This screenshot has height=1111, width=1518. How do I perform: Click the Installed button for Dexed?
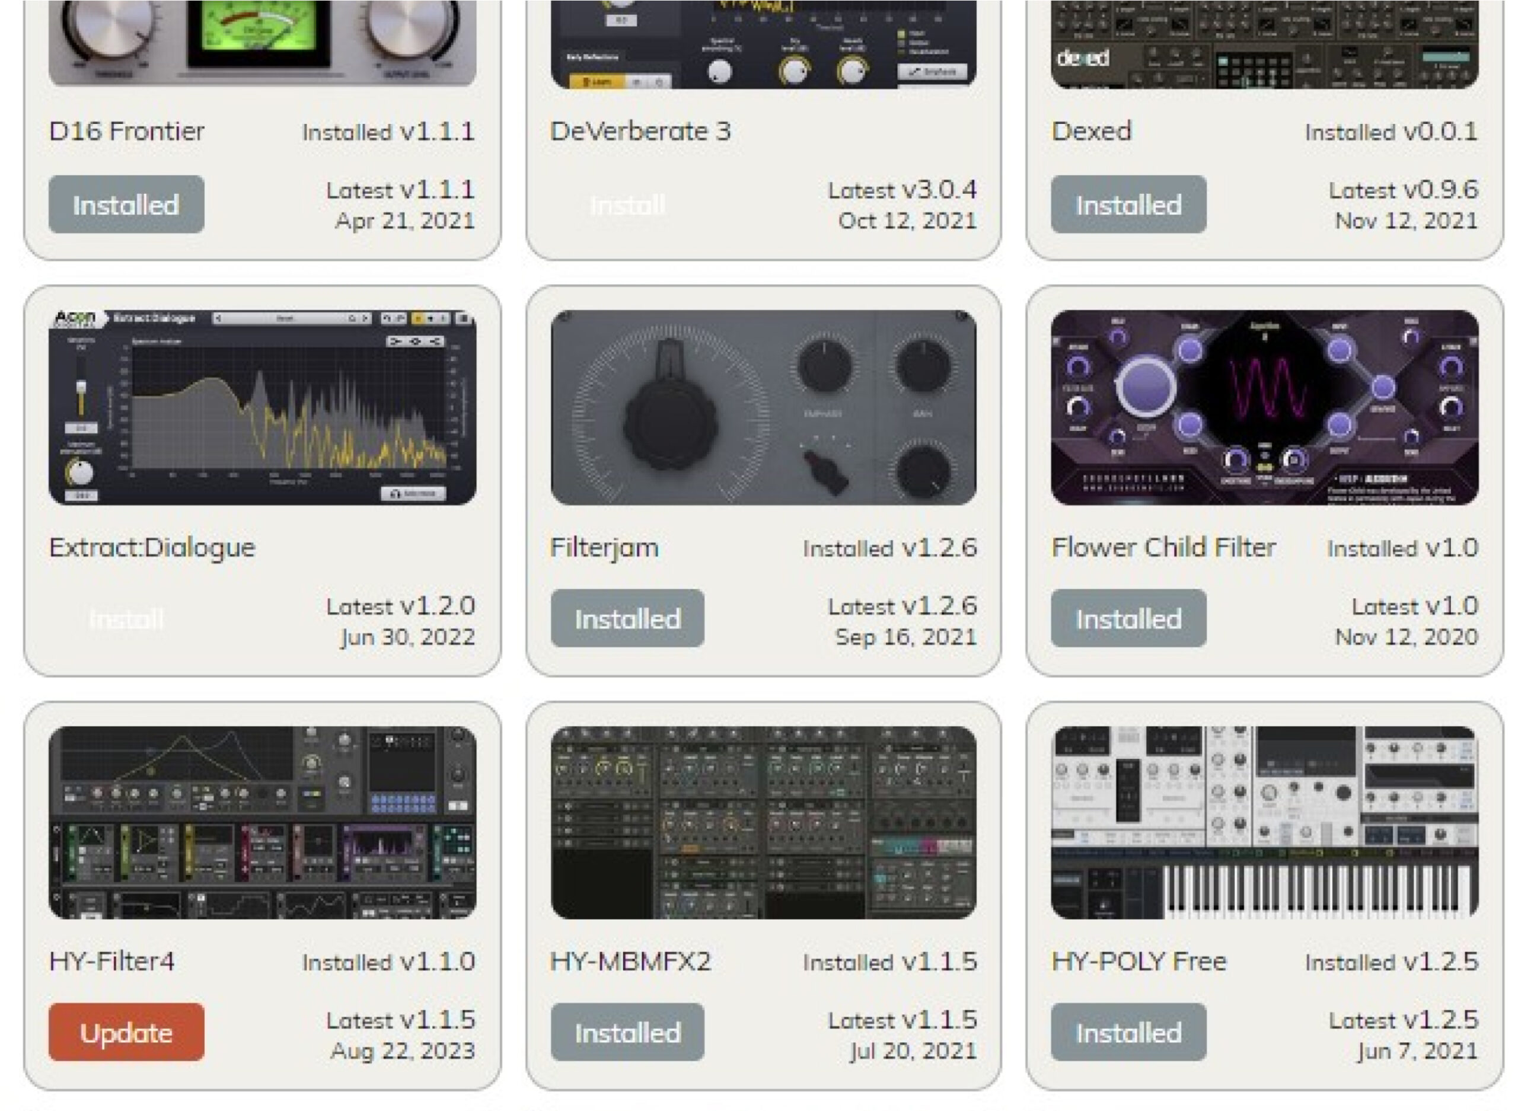pyautogui.click(x=1128, y=205)
